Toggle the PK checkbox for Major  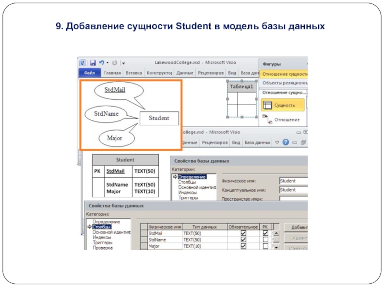pyautogui.click(x=265, y=246)
